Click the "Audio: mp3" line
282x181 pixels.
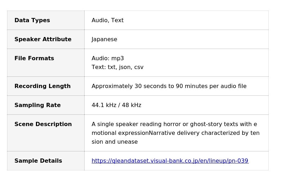[108, 58]
